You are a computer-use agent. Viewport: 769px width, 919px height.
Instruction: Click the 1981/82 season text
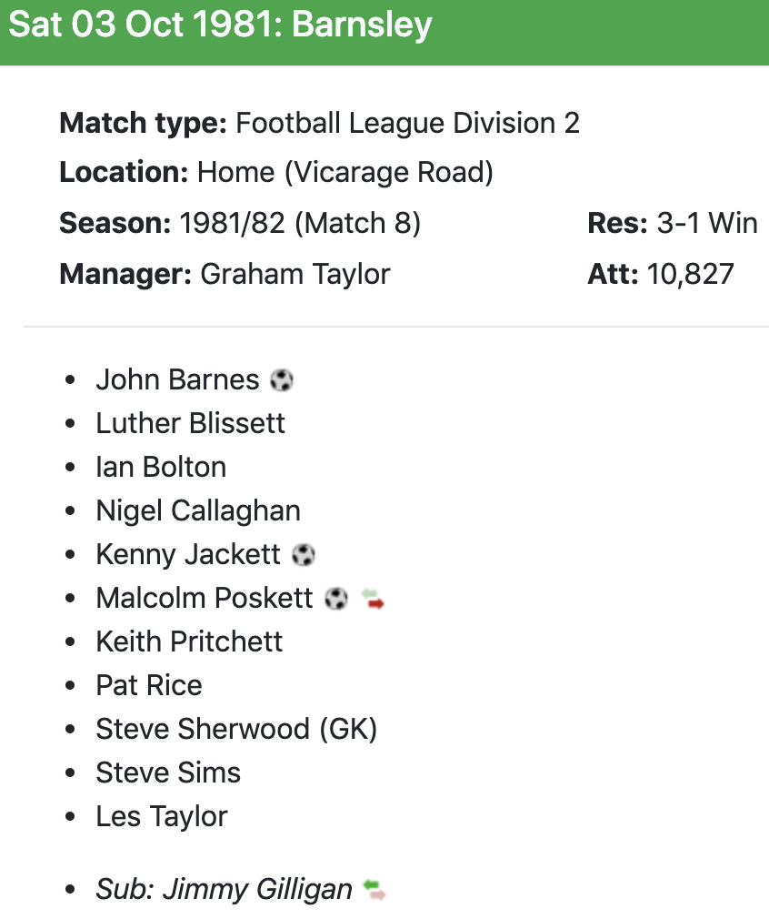click(x=233, y=223)
